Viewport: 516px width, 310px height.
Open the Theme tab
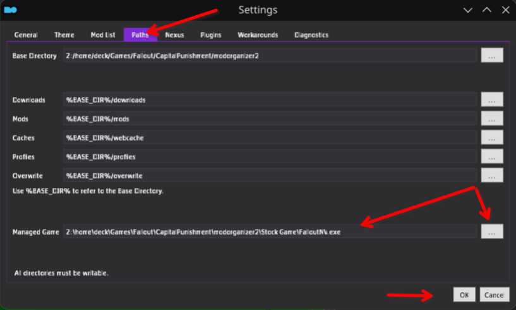pyautogui.click(x=64, y=35)
